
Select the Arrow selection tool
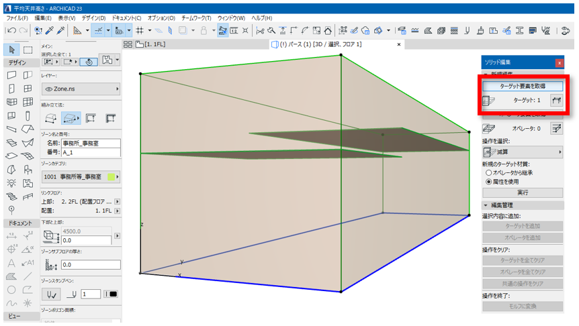click(12, 50)
